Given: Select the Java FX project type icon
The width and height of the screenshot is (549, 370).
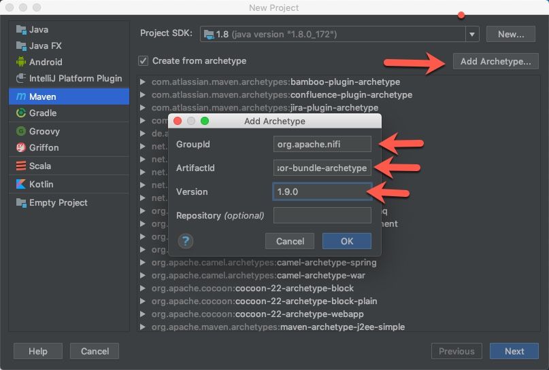Looking at the screenshot, I should pos(21,45).
